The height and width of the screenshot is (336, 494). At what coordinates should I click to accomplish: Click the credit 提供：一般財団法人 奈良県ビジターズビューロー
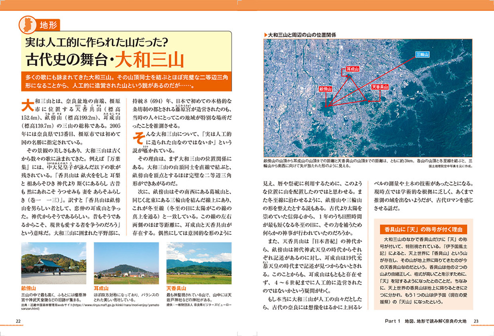199,305
